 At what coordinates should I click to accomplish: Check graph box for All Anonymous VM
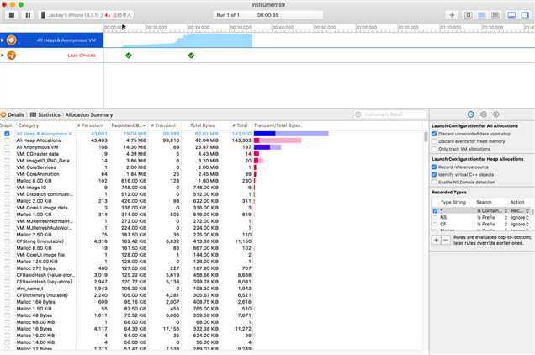7,147
